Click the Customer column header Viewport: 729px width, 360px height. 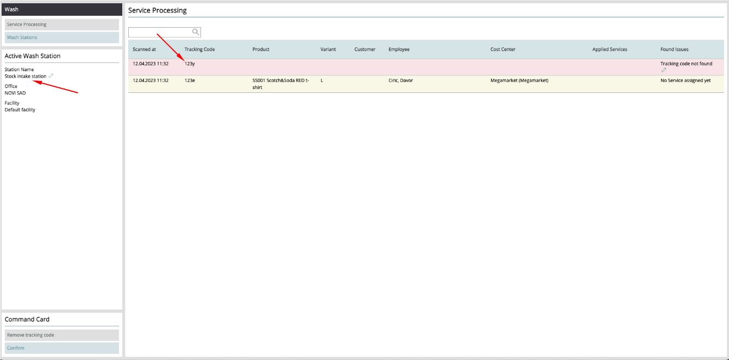364,49
